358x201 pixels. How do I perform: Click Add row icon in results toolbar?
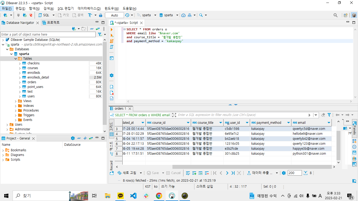point(194,173)
